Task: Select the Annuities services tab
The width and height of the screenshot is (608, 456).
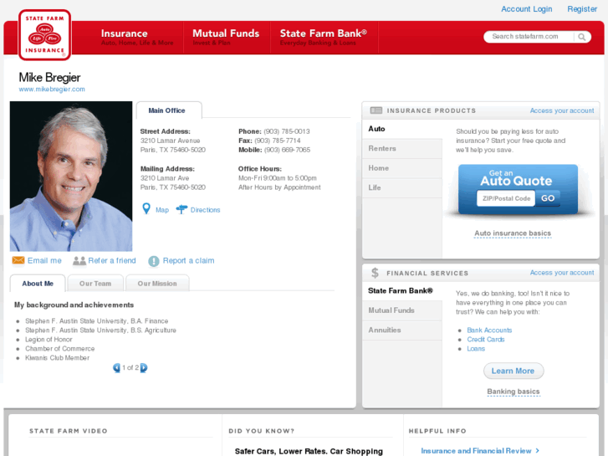Action: (402, 330)
